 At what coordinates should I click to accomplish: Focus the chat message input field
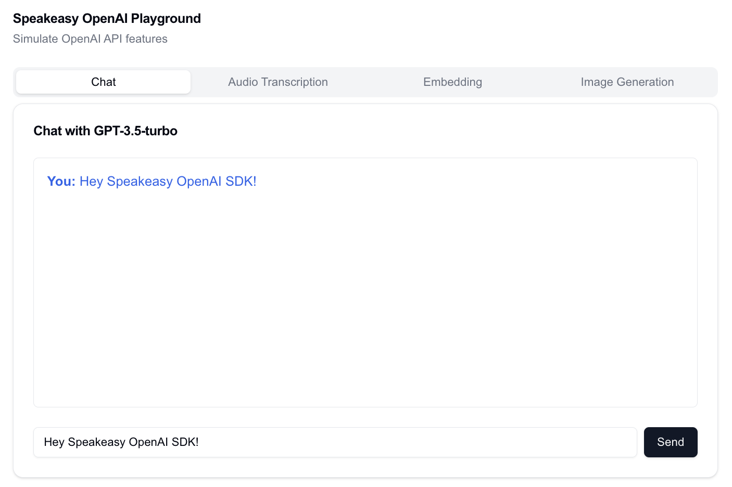pos(335,442)
